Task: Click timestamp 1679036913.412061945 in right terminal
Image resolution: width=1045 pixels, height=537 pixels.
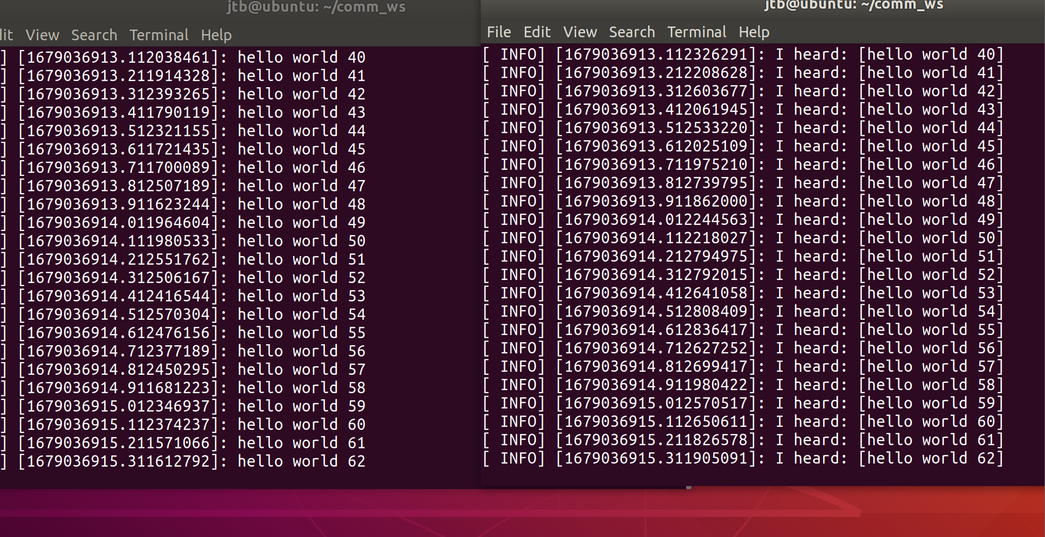Action: click(656, 109)
